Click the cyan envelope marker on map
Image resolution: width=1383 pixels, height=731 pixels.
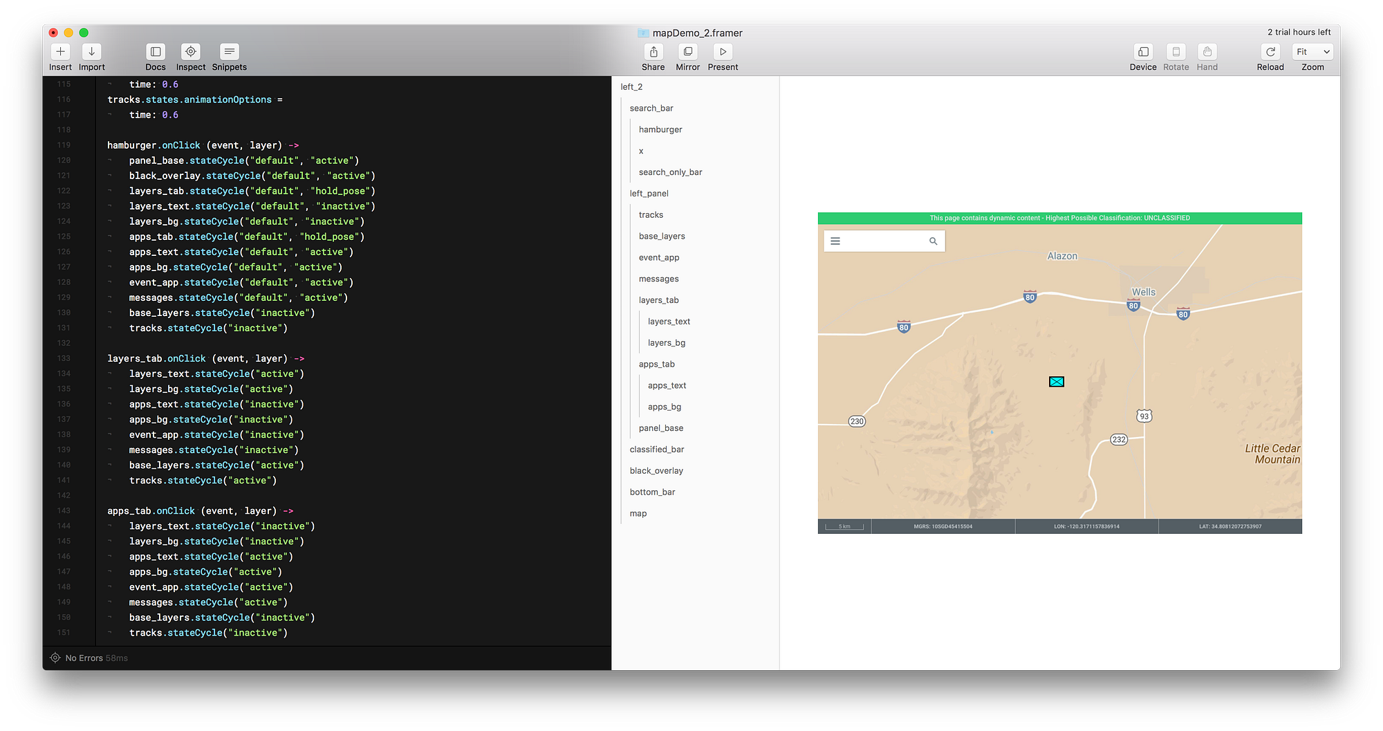(1056, 382)
